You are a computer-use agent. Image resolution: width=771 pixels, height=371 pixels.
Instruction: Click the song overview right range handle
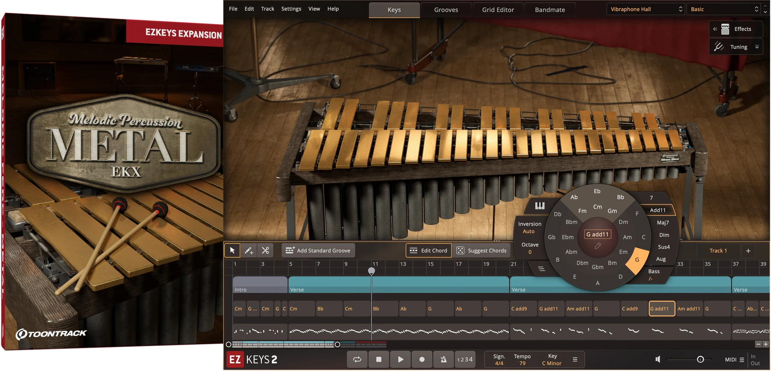[338, 344]
